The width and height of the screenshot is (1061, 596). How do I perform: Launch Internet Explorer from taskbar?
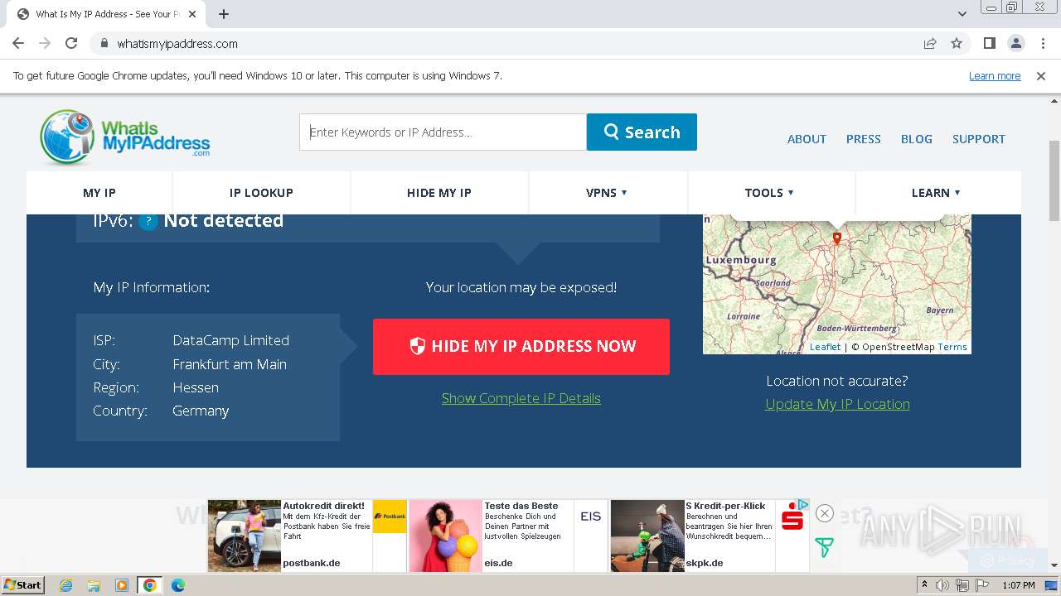point(66,585)
